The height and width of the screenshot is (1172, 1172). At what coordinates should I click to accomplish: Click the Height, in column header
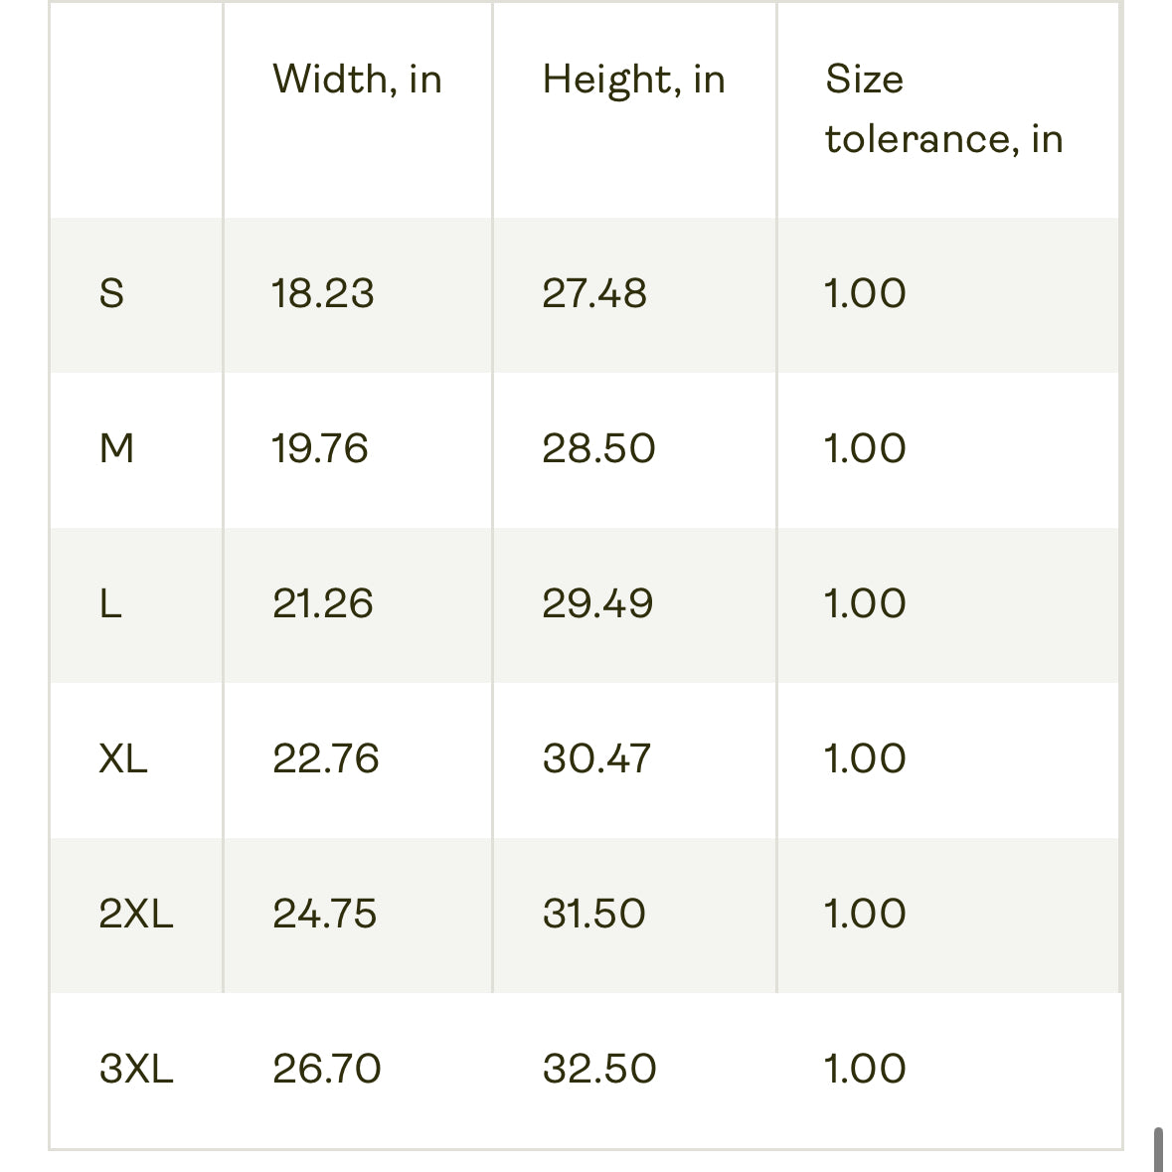pos(633,80)
